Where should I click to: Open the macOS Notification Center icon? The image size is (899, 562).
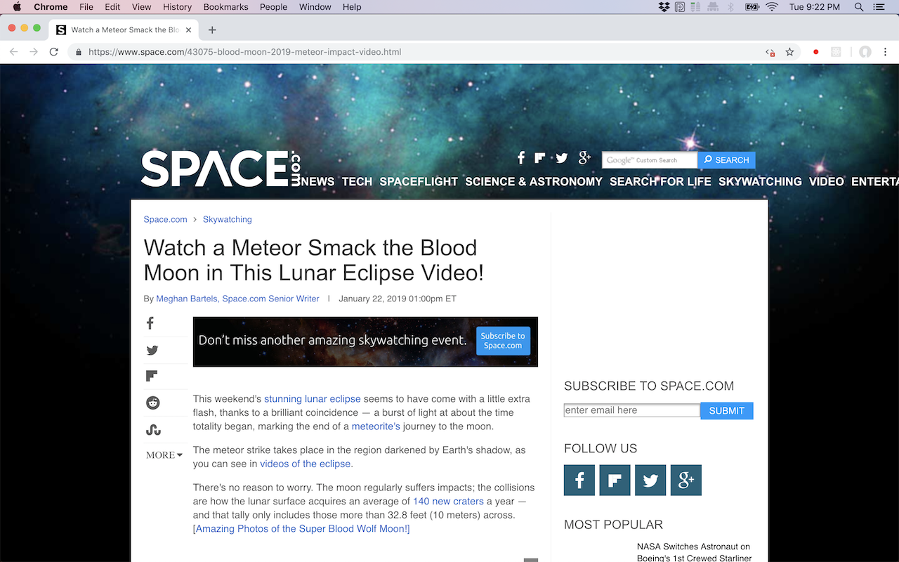879,7
